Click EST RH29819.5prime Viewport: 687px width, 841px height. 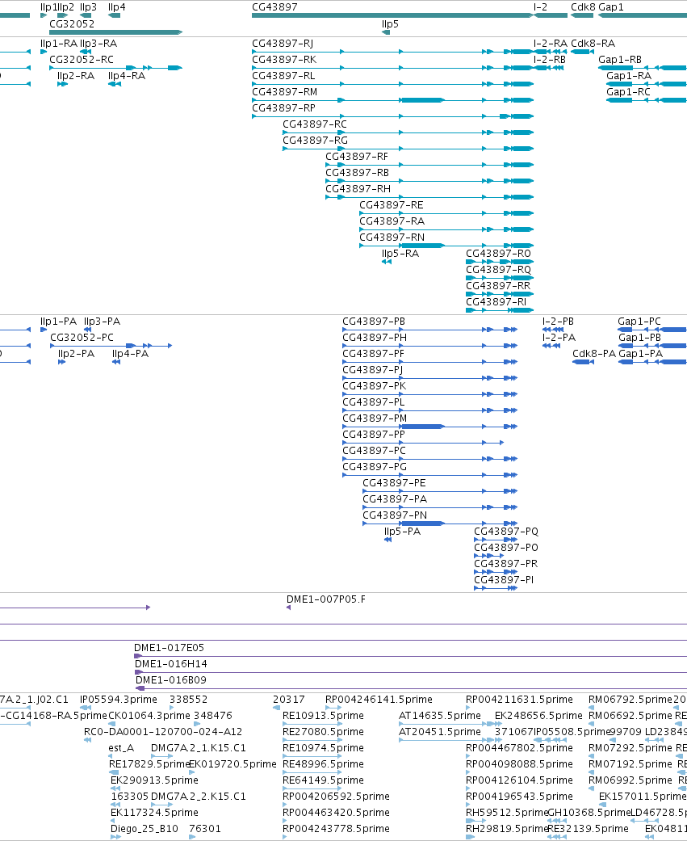(x=507, y=829)
